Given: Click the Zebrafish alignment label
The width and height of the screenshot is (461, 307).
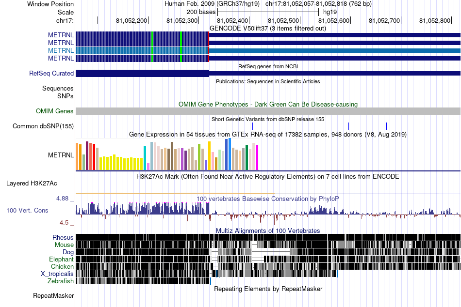Looking at the screenshot, I should point(61,281).
